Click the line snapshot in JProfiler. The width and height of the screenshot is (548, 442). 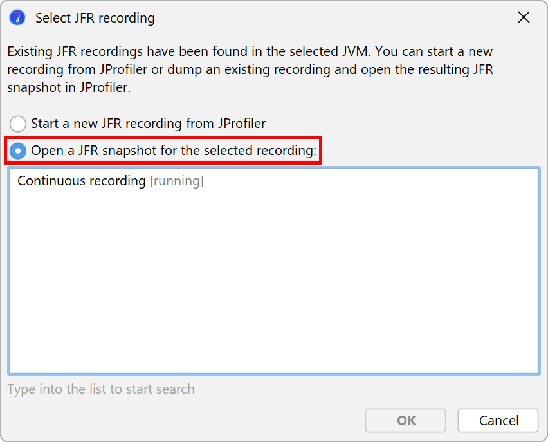click(x=69, y=87)
